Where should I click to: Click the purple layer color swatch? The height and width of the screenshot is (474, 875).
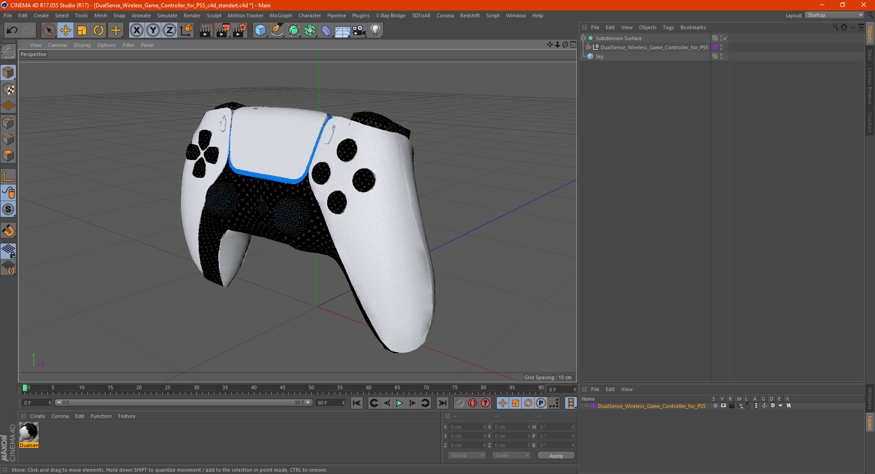[593, 406]
